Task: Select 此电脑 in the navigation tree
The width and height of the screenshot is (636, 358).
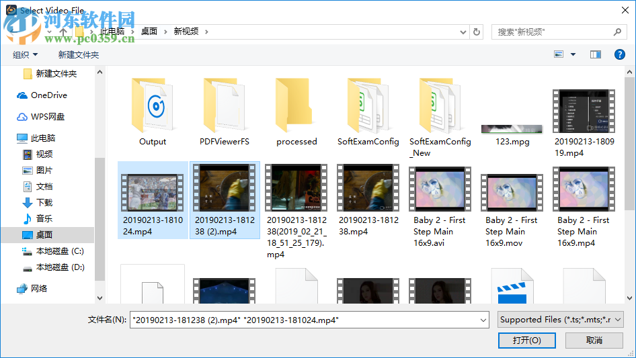Action: point(36,138)
